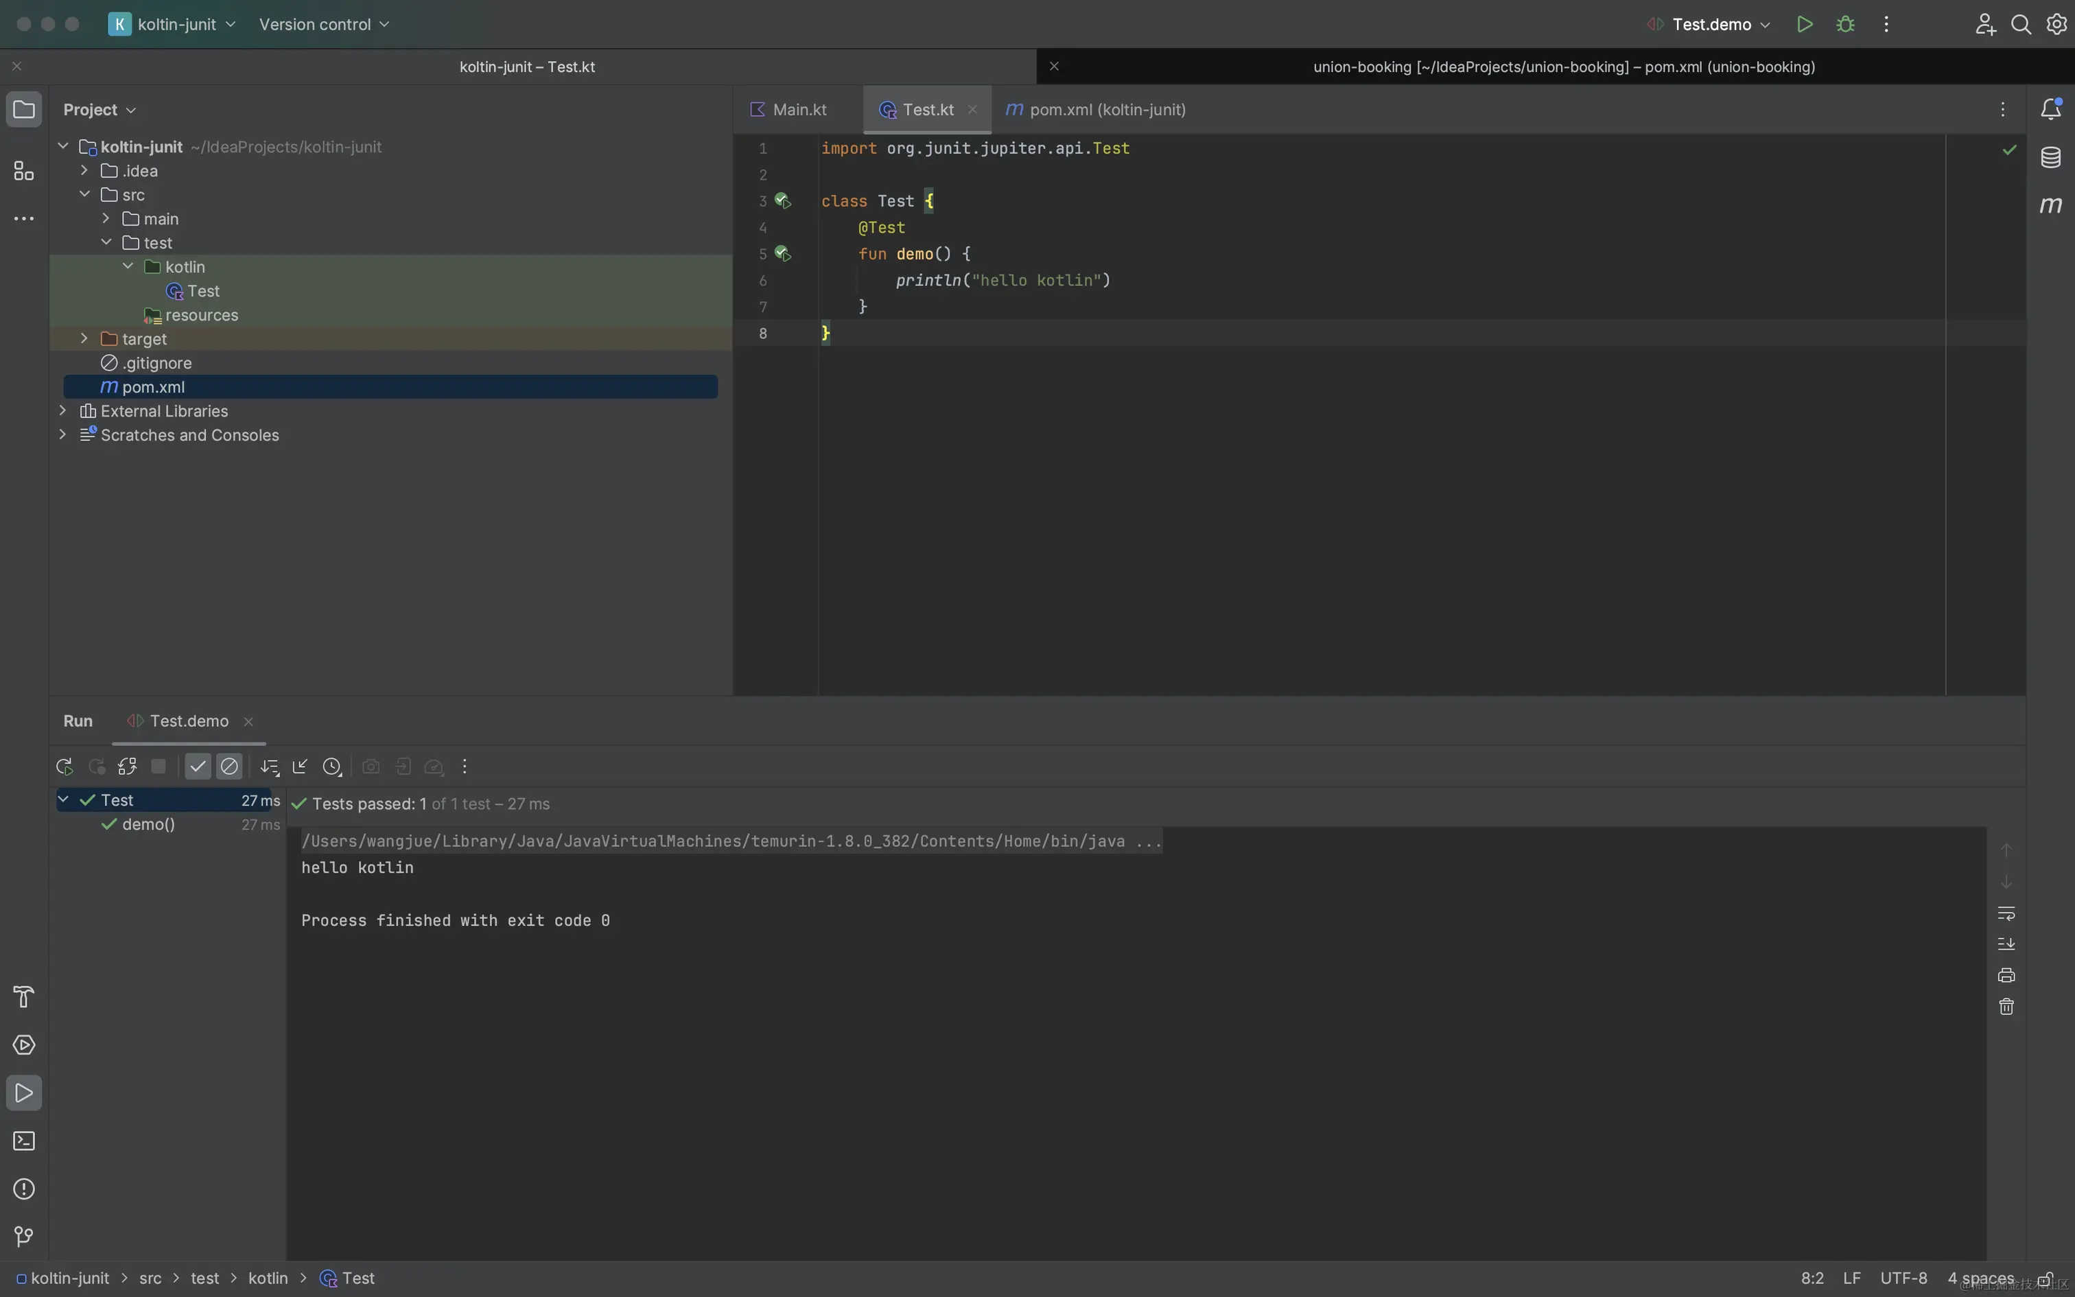Open the Structure tool window

[24, 171]
